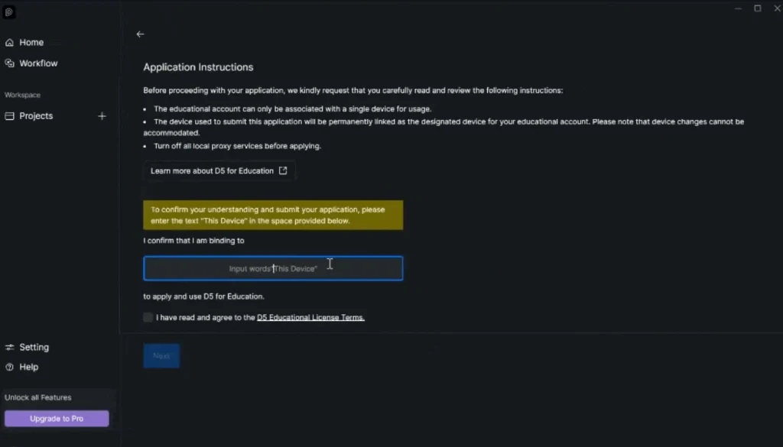This screenshot has height=447, width=783.
Task: Click 'to apply and use D5 for Education.'
Action: pyautogui.click(x=203, y=296)
